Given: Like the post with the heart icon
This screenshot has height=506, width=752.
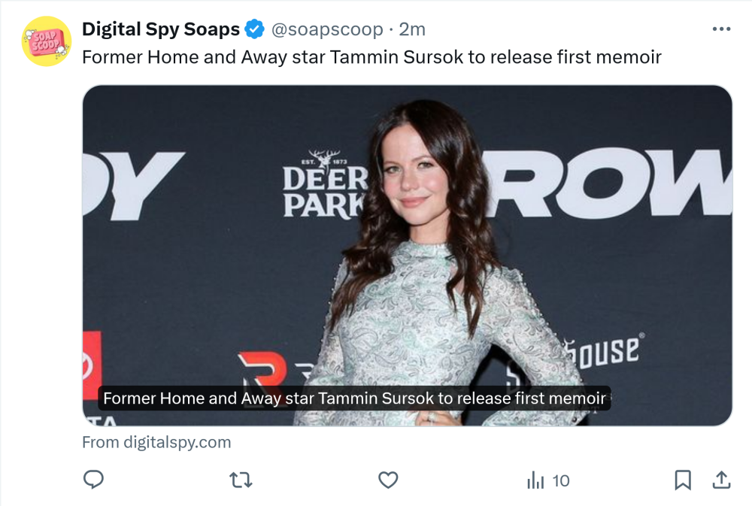Looking at the screenshot, I should pyautogui.click(x=387, y=480).
